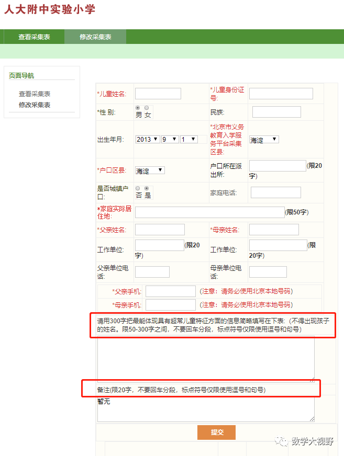Click the 家庭电话 input field
This screenshot has width=344, height=456.
(x=276, y=192)
